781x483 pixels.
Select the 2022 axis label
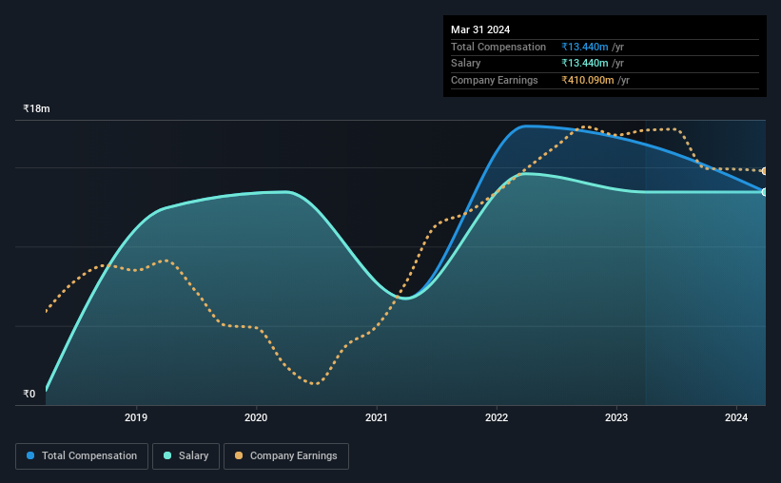497,417
